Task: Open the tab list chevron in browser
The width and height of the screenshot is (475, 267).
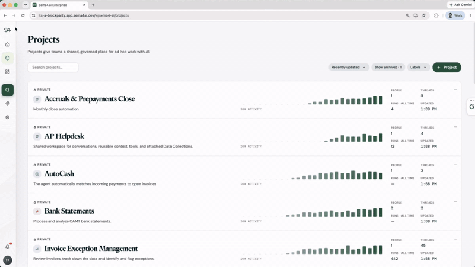Action: (x=26, y=5)
